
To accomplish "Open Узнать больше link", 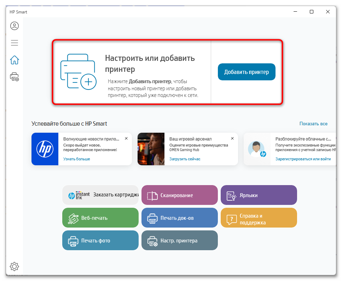I will click(x=76, y=159).
